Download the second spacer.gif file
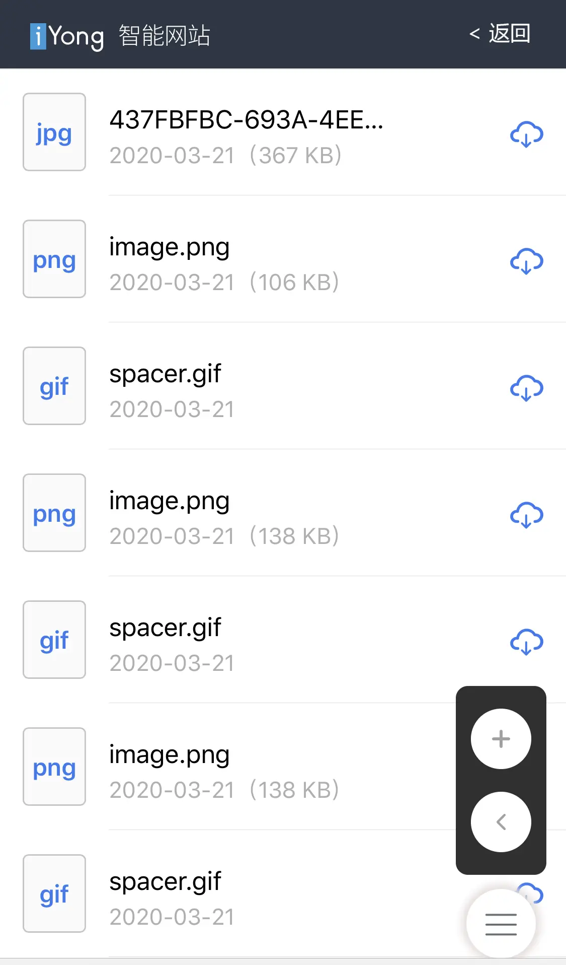This screenshot has height=965, width=566. (526, 641)
